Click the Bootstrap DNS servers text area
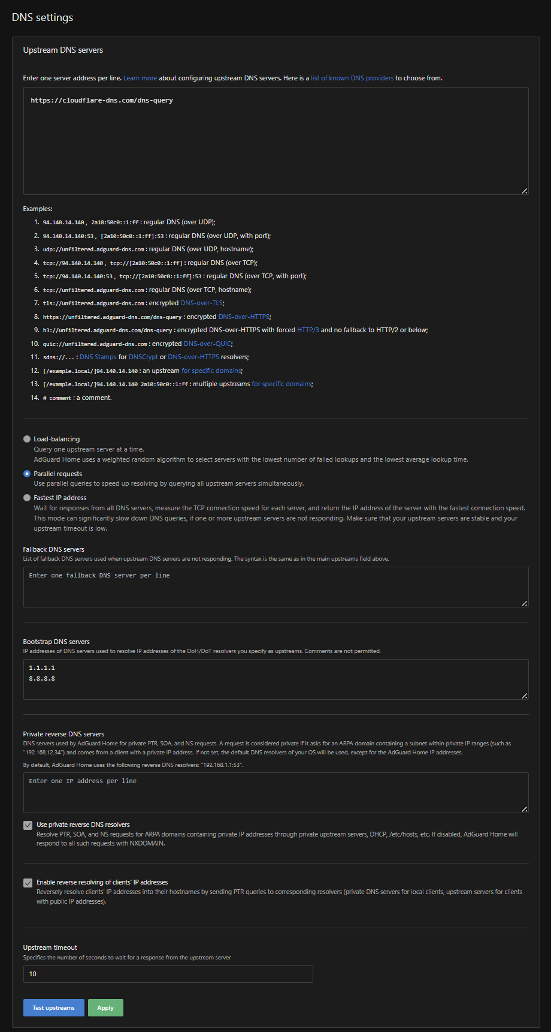This screenshot has height=1032, width=551. 275,679
